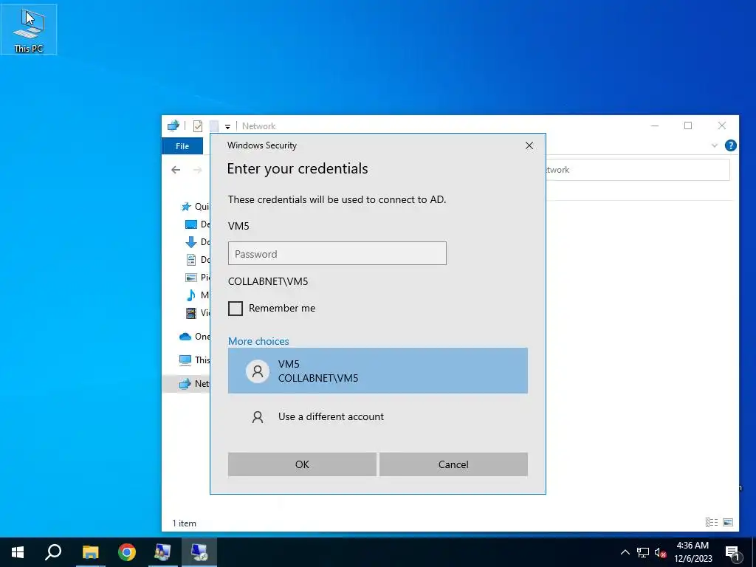Image resolution: width=756 pixels, height=567 pixels.
Task: Select This PC in navigation pane
Action: point(194,360)
